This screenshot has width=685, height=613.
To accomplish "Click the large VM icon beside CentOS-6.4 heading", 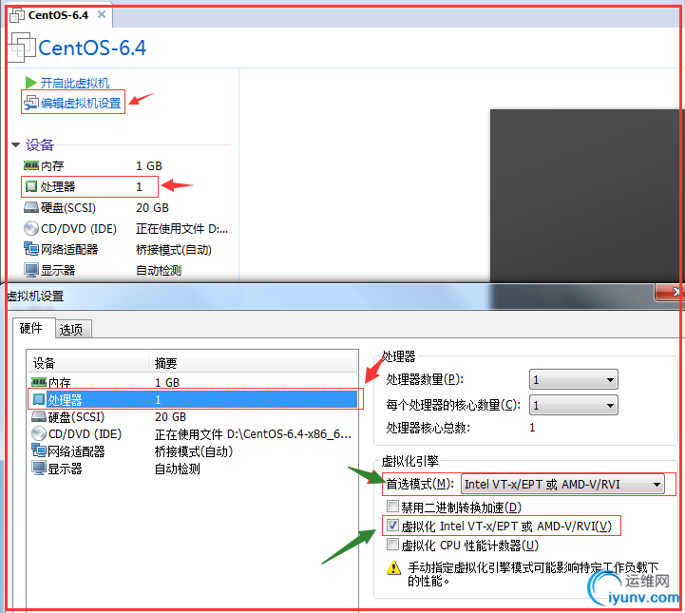I will pos(22,48).
